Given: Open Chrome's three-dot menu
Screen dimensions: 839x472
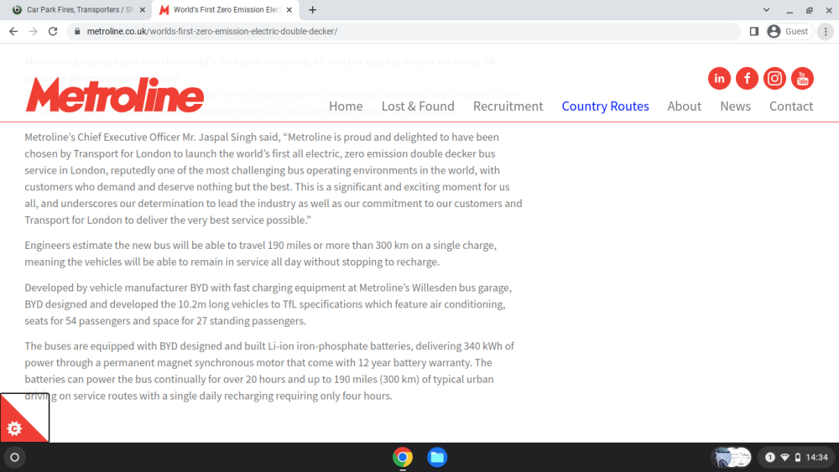Looking at the screenshot, I should pos(826,32).
